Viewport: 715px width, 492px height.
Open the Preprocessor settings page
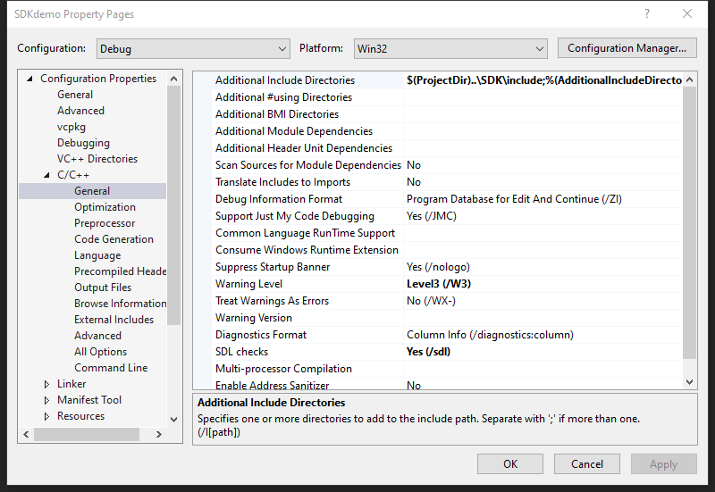point(105,223)
